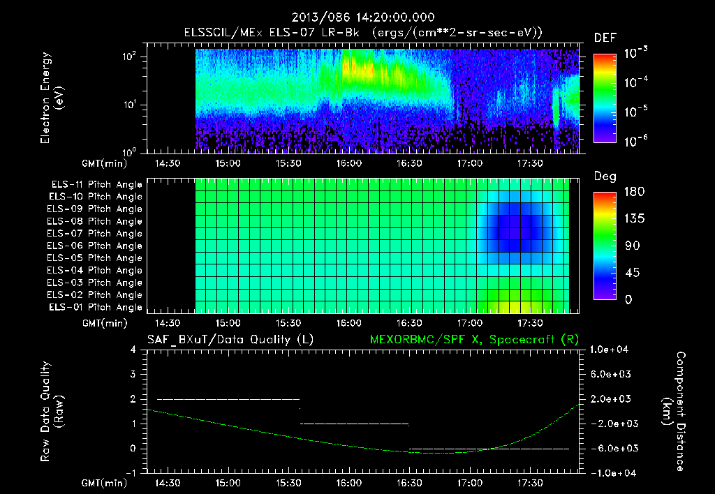Click GMT(min) label under pitch angle panel
This screenshot has width=715, height=494.
point(105,324)
